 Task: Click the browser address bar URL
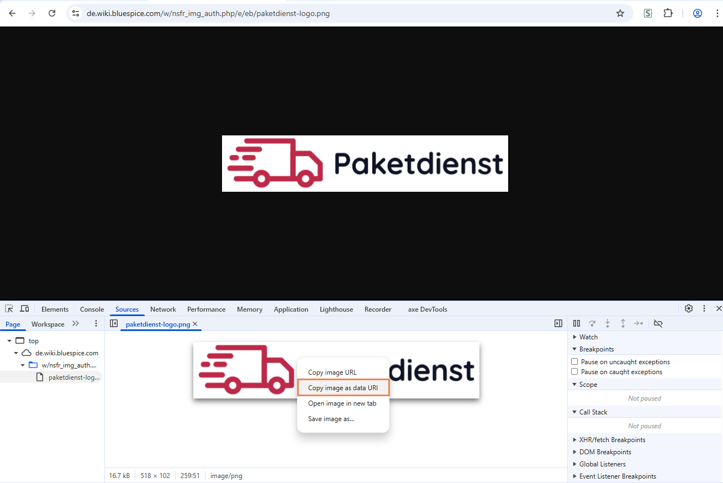click(208, 13)
